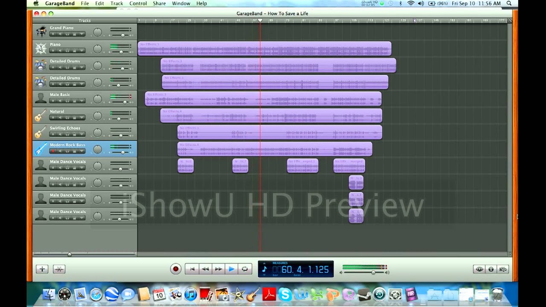Open the Edit menu
This screenshot has height=307, width=546.
99,3
